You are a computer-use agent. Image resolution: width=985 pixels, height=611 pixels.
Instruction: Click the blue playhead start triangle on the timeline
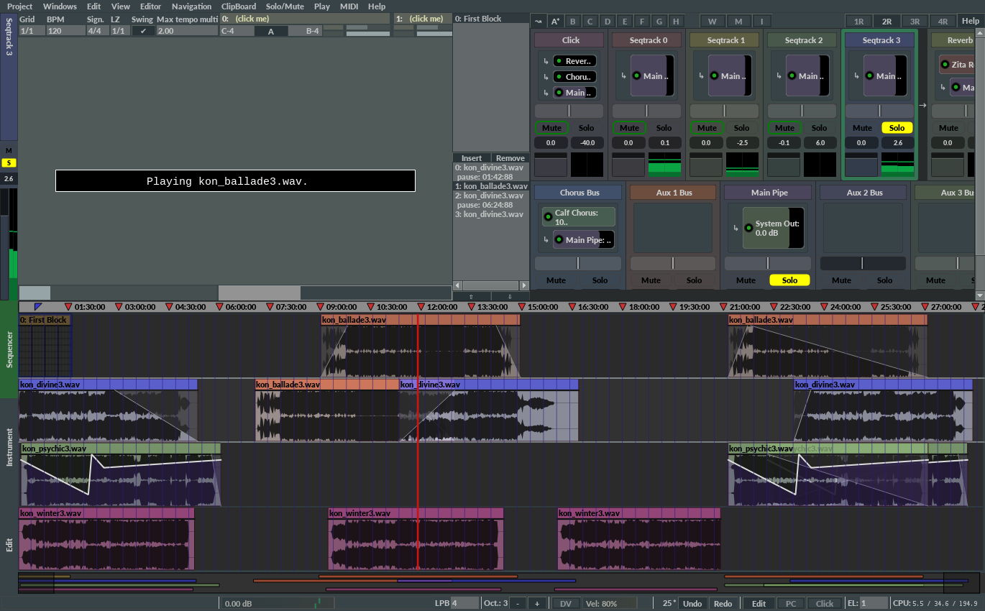click(38, 307)
